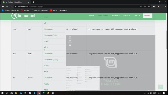
Task: Open Calculator from taskbar
Action: point(25,93)
